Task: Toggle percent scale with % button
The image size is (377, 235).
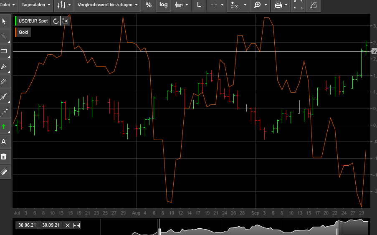Action: coord(148,5)
